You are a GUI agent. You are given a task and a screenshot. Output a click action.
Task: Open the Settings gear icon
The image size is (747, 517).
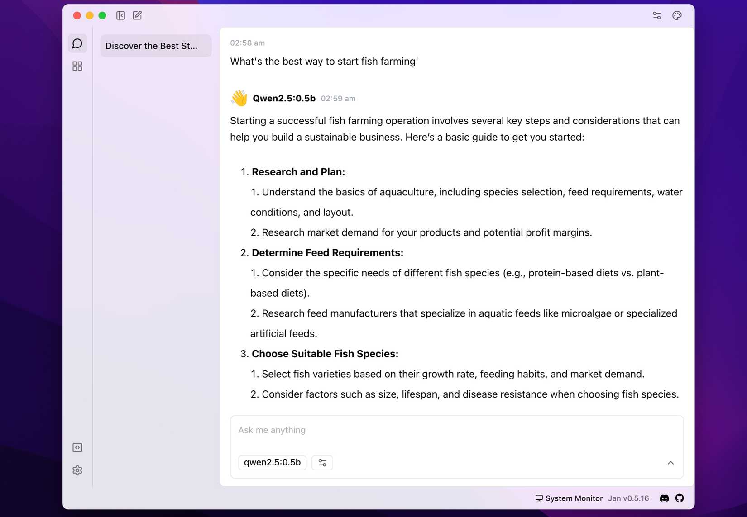tap(77, 470)
